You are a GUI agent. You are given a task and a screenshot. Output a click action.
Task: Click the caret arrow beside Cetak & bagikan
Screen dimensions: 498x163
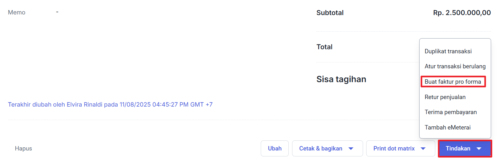(351, 149)
